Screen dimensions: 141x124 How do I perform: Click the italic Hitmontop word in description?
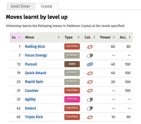(14, 26)
